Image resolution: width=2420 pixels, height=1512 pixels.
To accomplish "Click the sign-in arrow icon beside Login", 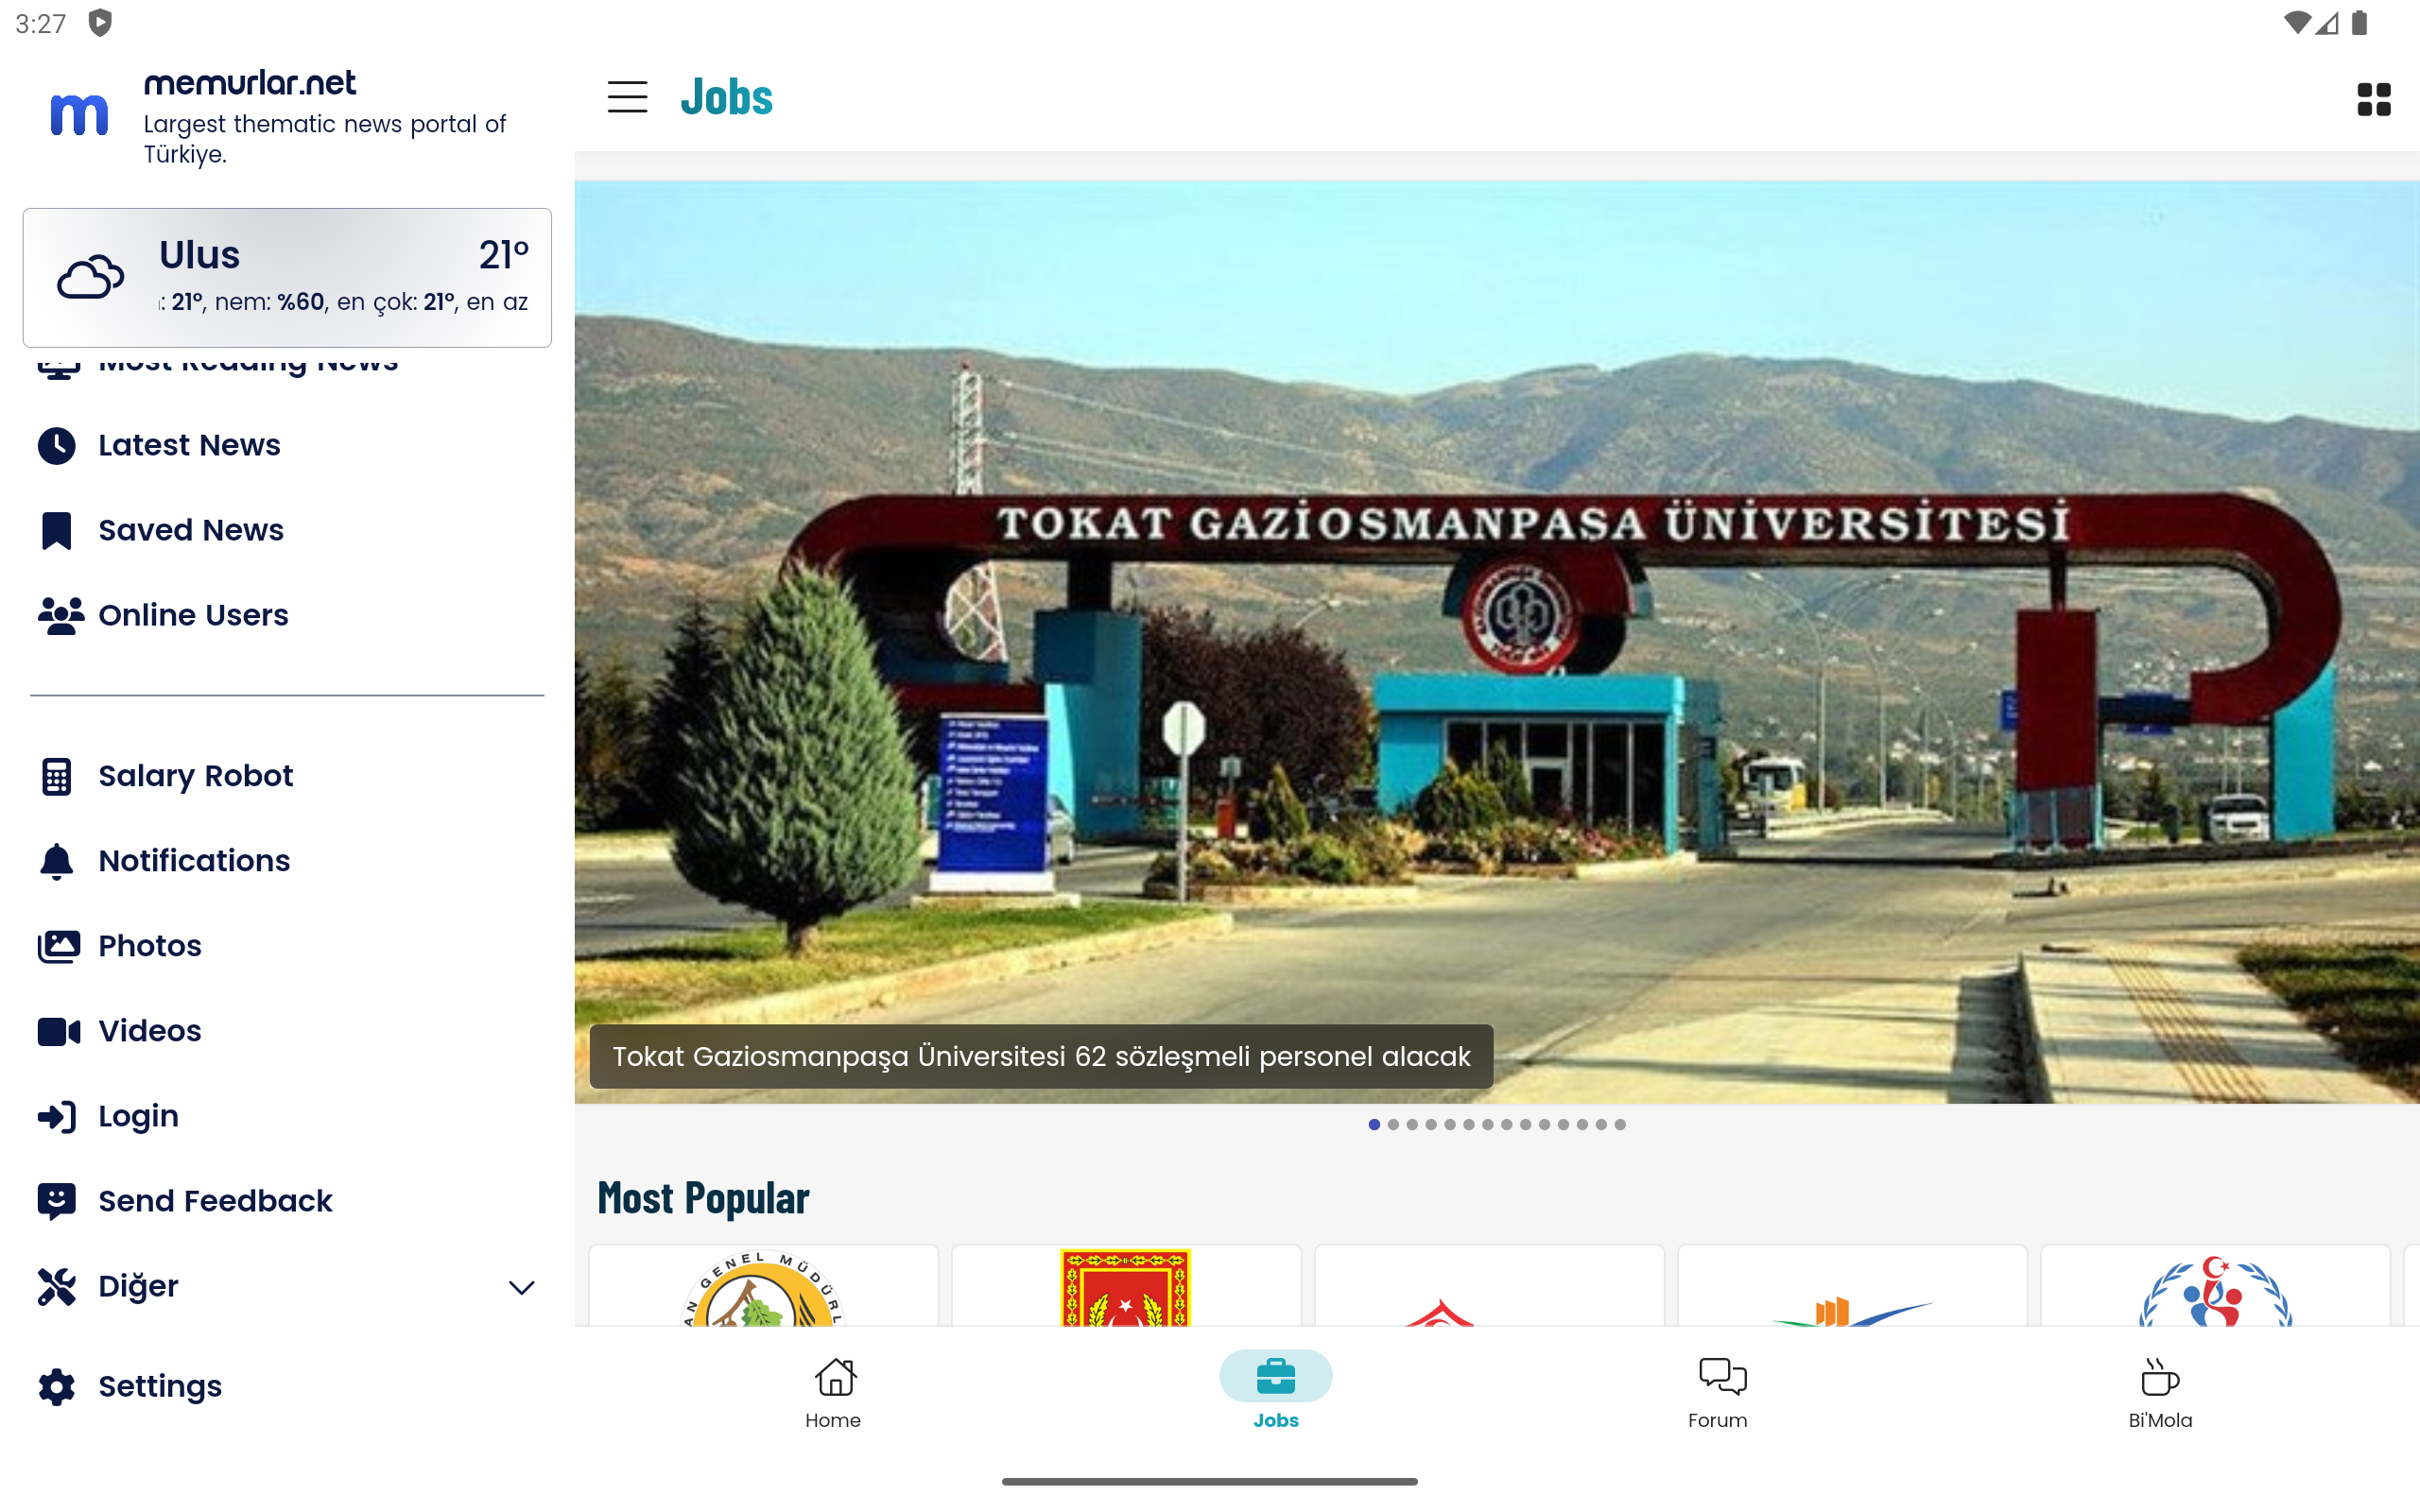I will click(x=57, y=1116).
